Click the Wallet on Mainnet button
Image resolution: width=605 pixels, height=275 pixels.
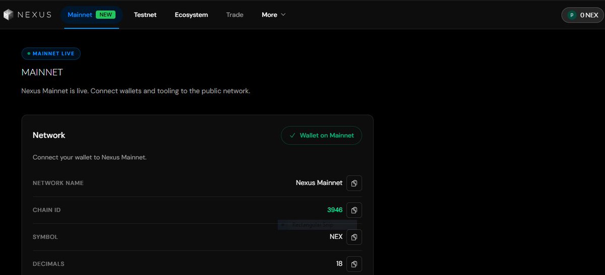pyautogui.click(x=321, y=135)
